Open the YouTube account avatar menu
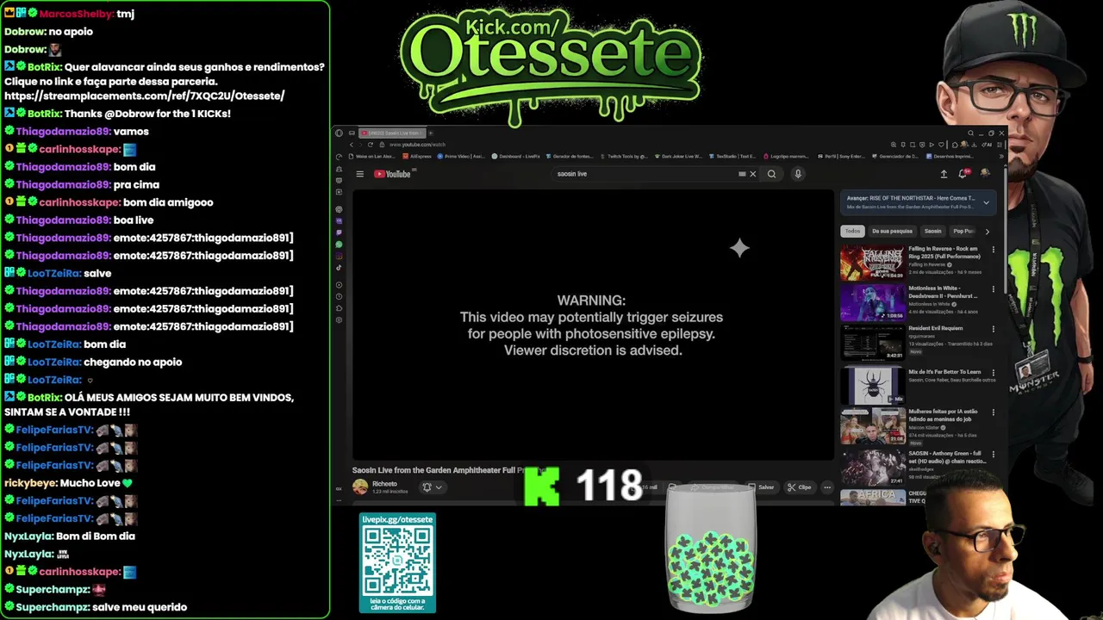This screenshot has width=1103, height=620. [x=985, y=173]
